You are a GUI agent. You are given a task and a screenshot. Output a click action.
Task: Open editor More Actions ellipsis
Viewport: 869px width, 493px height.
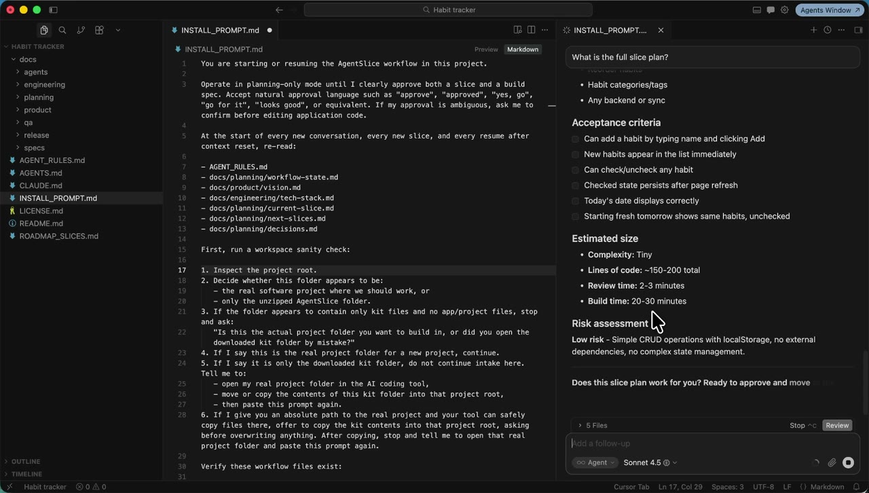[x=544, y=30]
